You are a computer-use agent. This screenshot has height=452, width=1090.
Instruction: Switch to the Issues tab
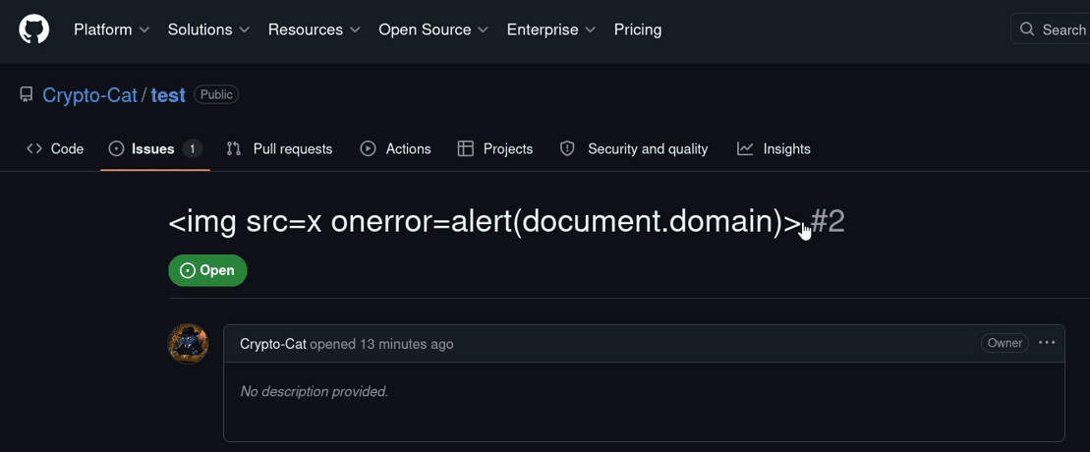point(155,148)
